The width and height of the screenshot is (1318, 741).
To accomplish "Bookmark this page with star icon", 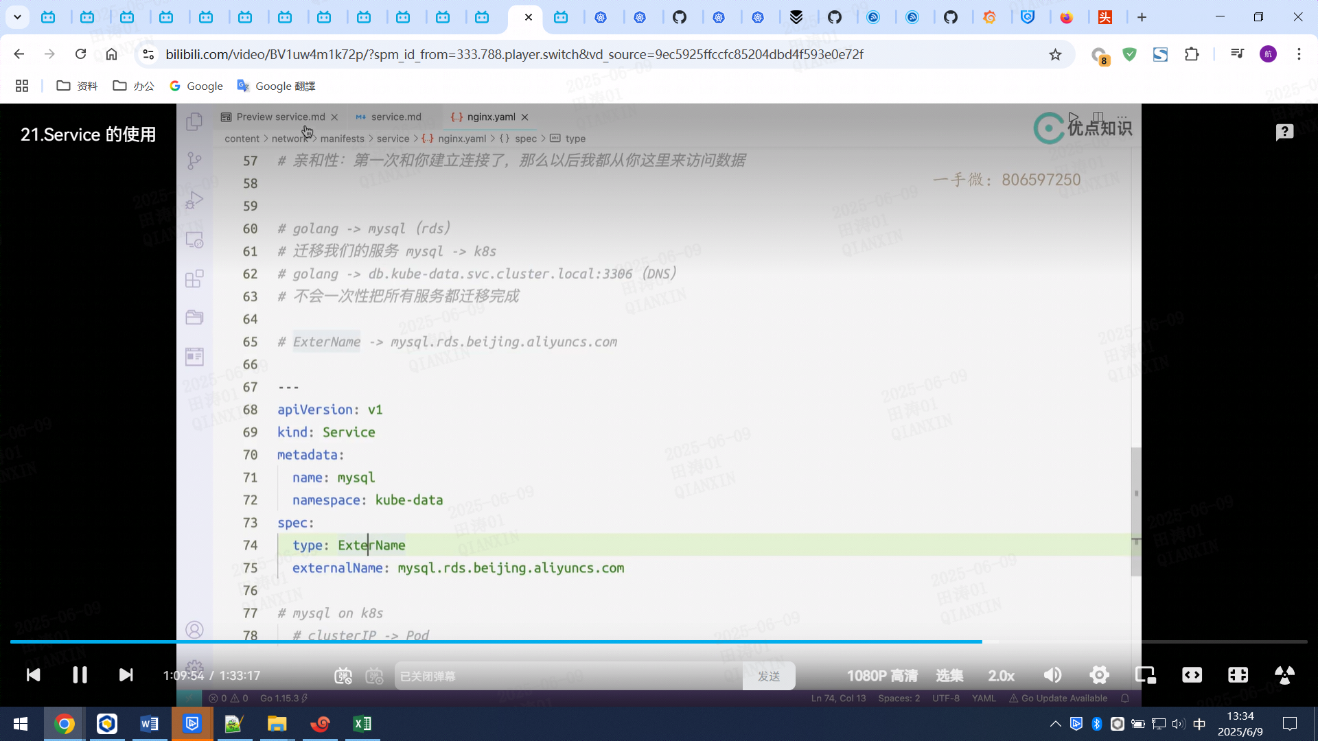I will pyautogui.click(x=1055, y=54).
